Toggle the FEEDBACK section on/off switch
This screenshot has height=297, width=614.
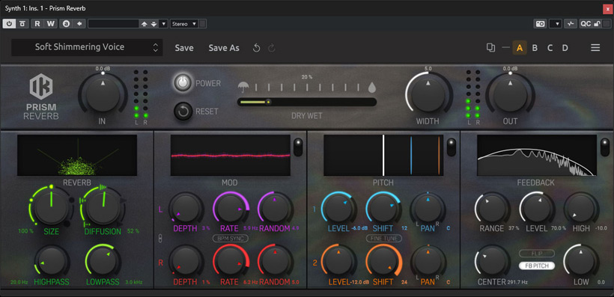[605, 147]
